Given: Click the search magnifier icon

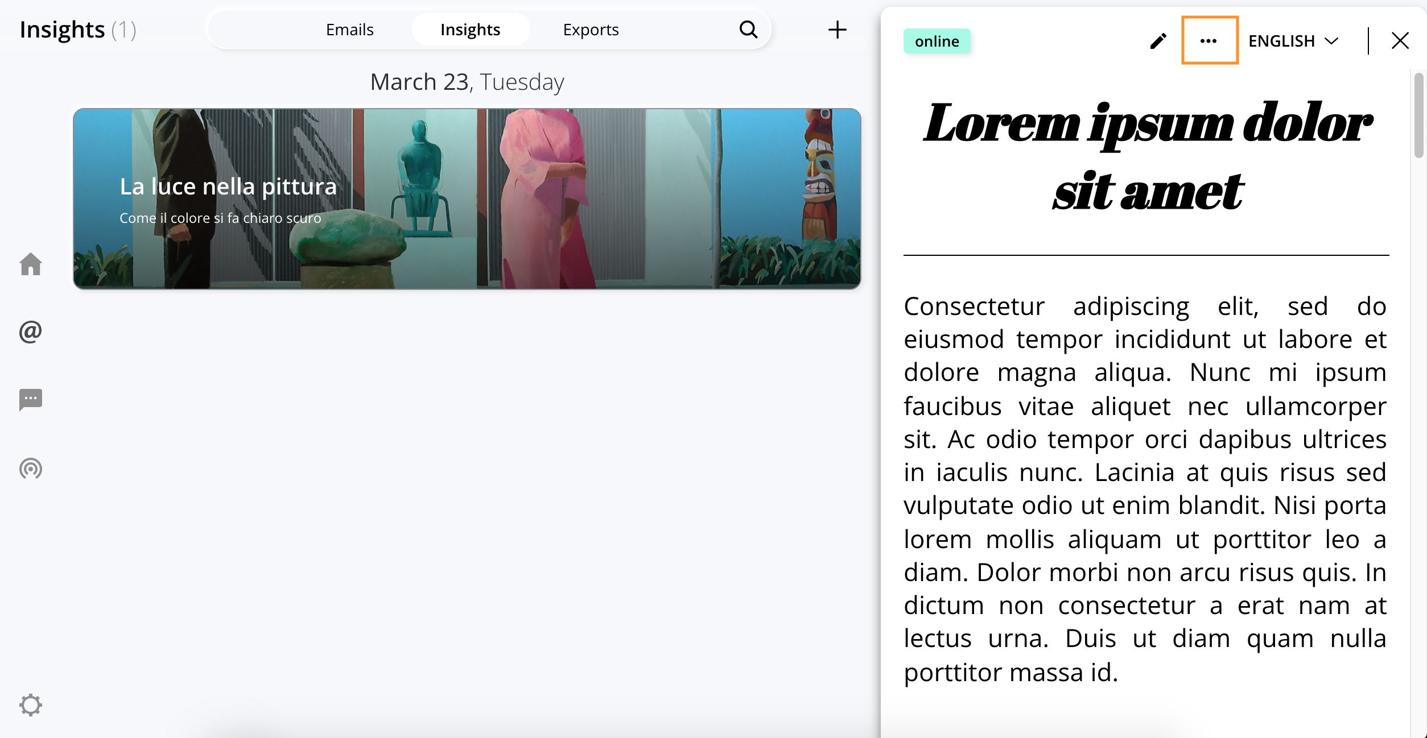Looking at the screenshot, I should pyautogui.click(x=748, y=30).
